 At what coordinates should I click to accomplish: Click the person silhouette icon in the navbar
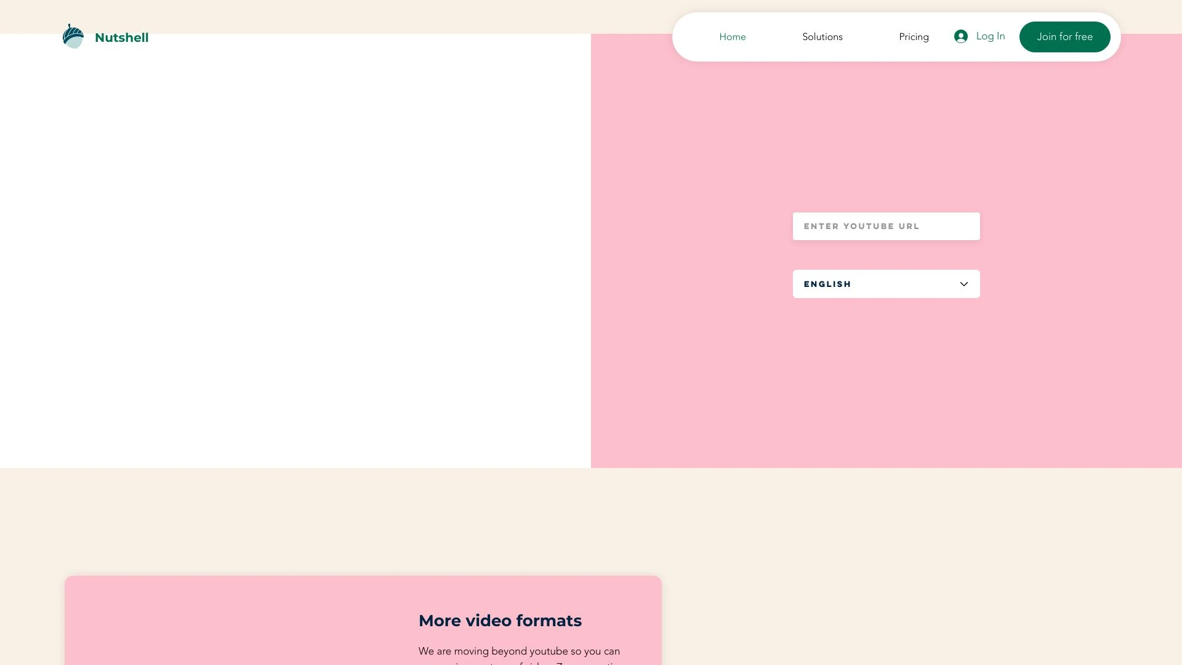[962, 36]
